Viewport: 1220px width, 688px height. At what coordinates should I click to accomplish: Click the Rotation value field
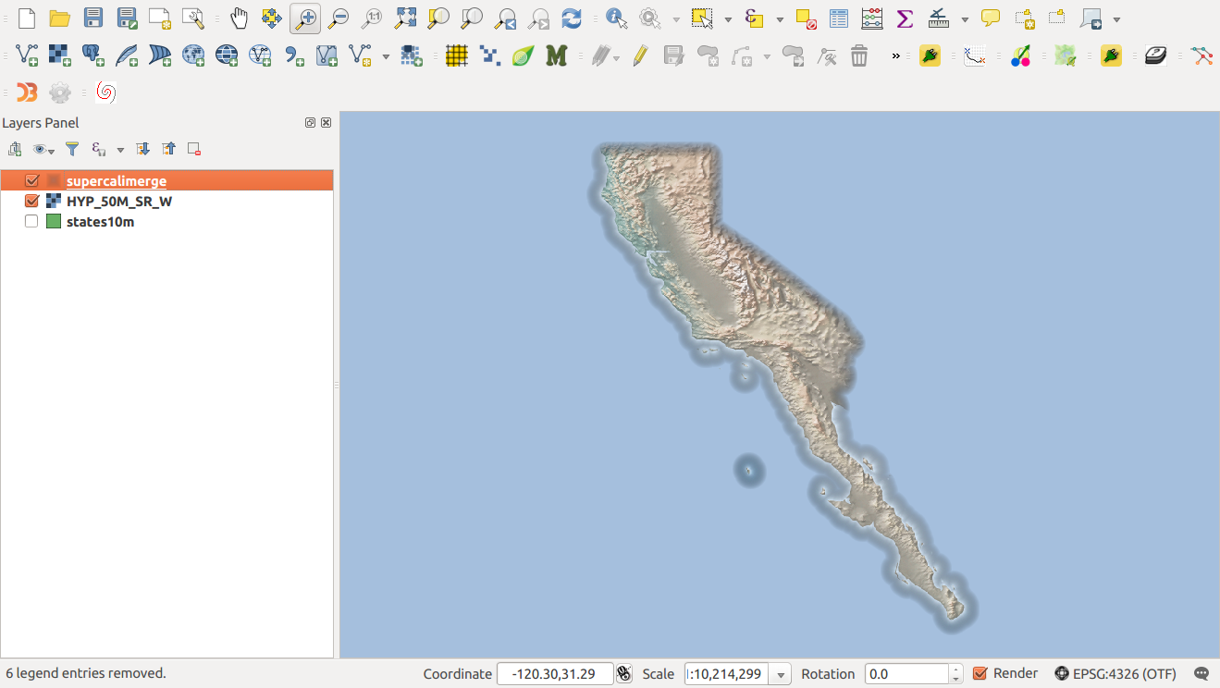[907, 673]
